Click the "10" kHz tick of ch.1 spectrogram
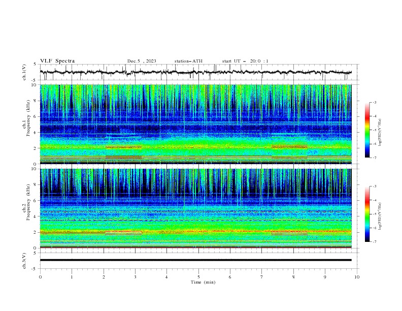This screenshot has height=311, width=402. pyautogui.click(x=35, y=85)
